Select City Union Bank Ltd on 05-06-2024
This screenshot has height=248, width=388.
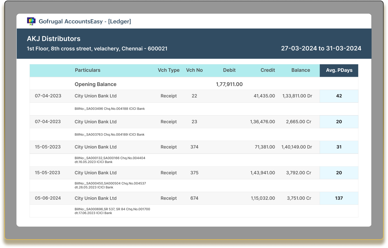pos(96,198)
